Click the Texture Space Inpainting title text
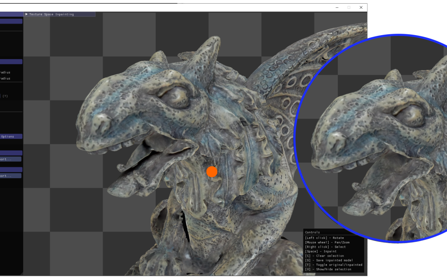 click(51, 14)
